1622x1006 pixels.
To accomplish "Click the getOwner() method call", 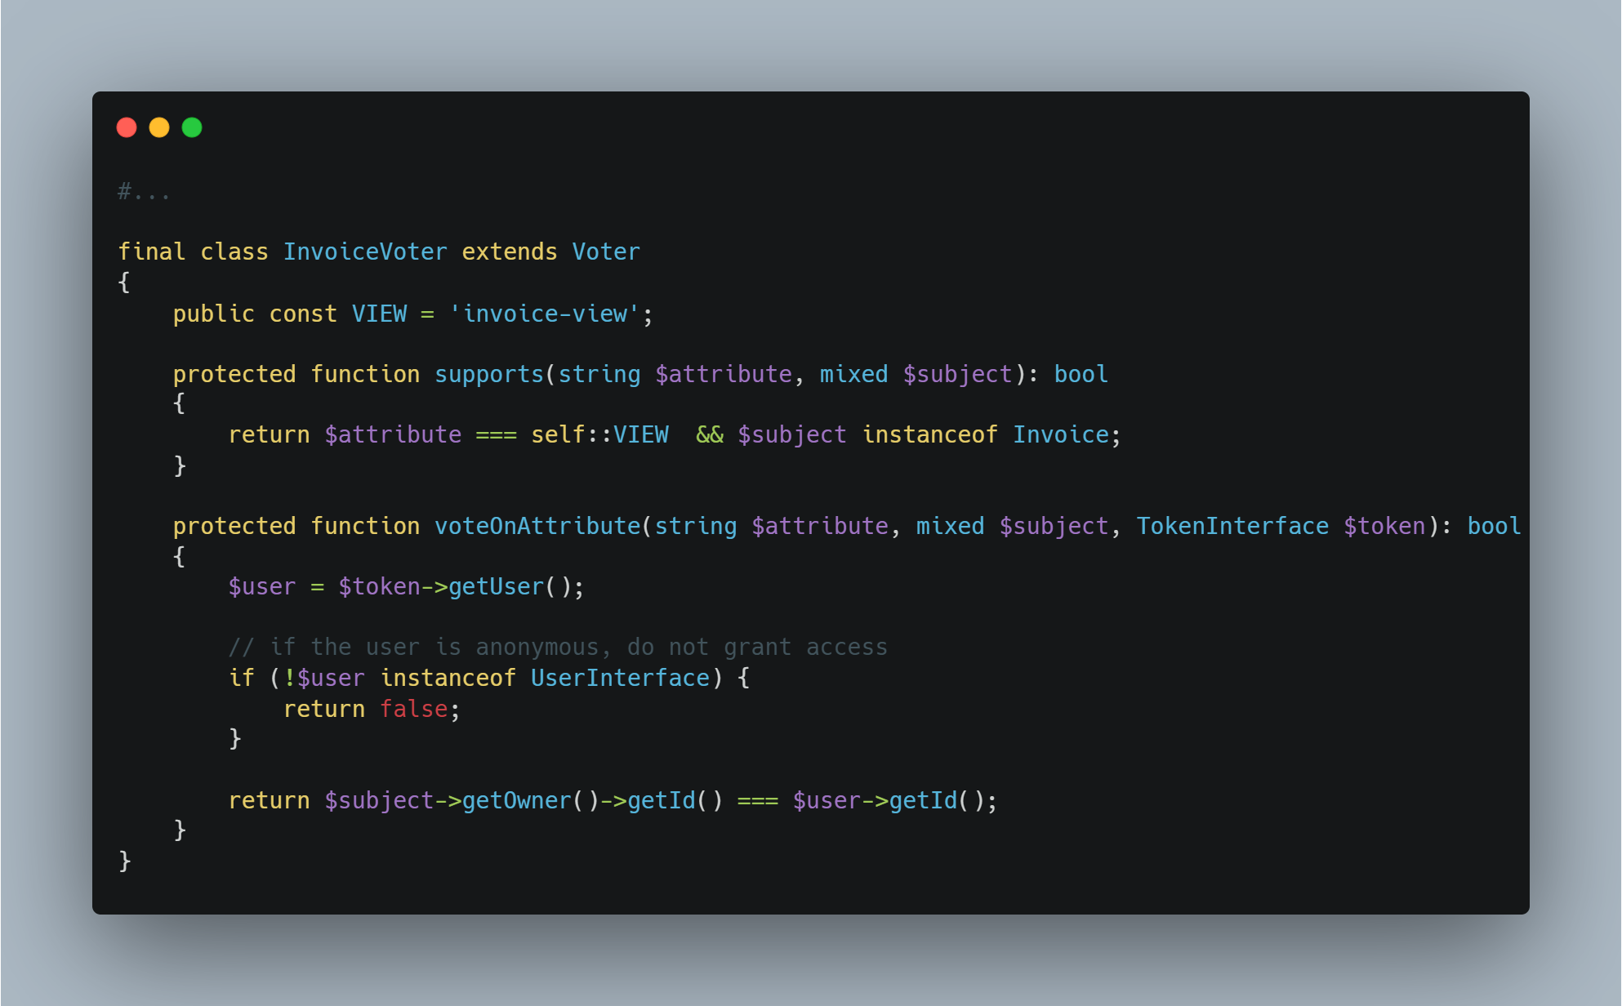I will 530,800.
